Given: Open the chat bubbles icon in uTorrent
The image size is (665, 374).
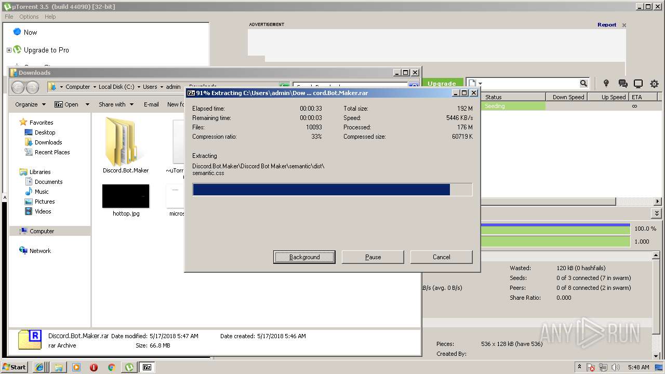Looking at the screenshot, I should tap(622, 84).
